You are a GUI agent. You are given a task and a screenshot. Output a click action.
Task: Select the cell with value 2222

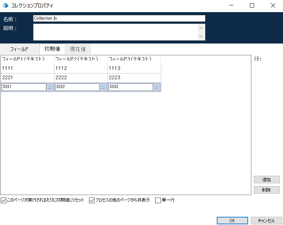[x=81, y=78]
